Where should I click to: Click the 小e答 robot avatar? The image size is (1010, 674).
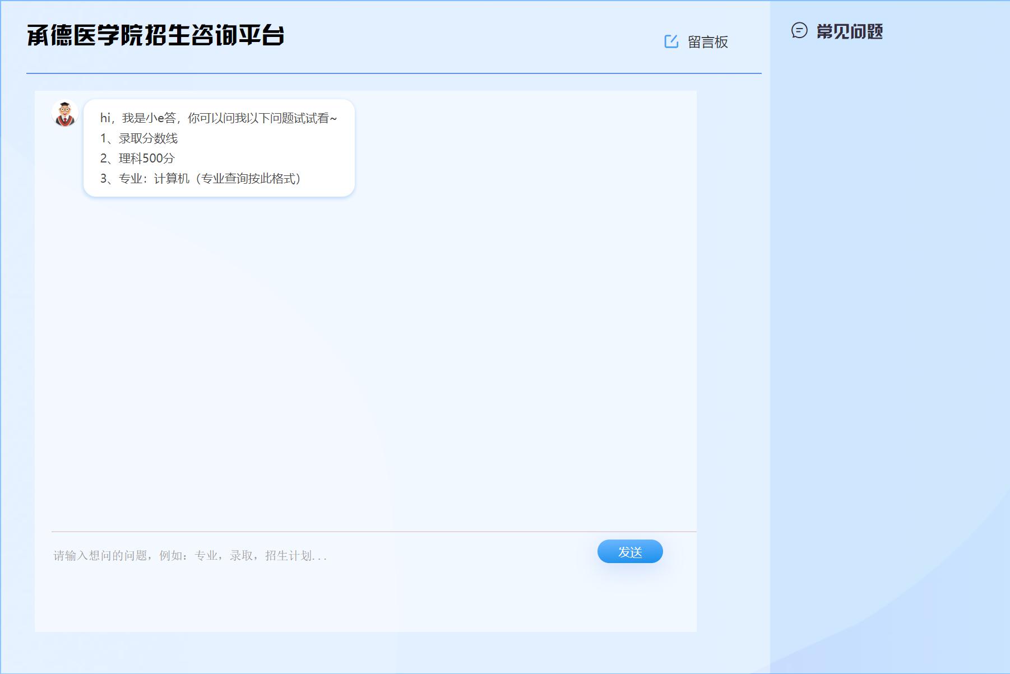coord(65,113)
